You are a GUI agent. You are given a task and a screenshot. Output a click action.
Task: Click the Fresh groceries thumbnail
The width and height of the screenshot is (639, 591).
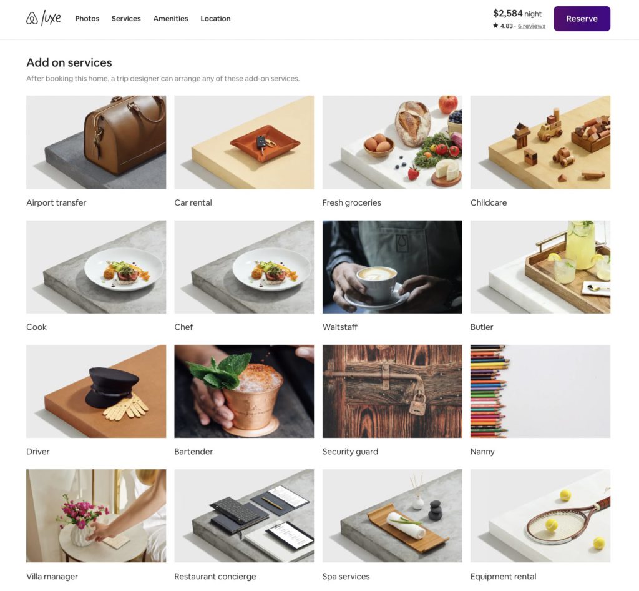click(392, 142)
